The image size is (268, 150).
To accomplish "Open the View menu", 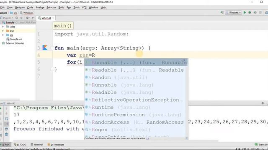I will 10,7.
